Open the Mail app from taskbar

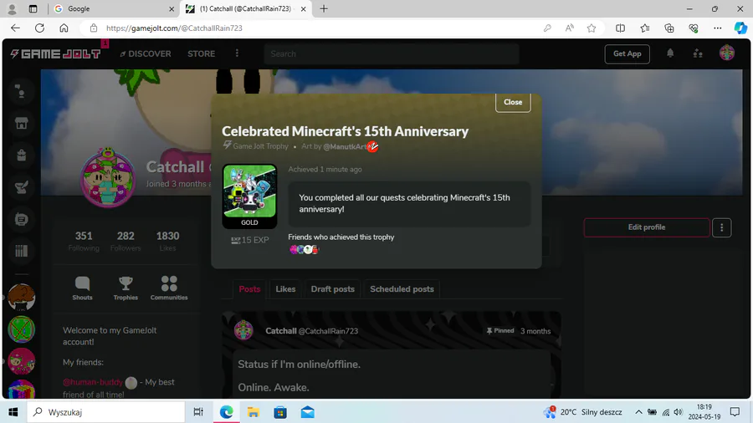click(307, 412)
